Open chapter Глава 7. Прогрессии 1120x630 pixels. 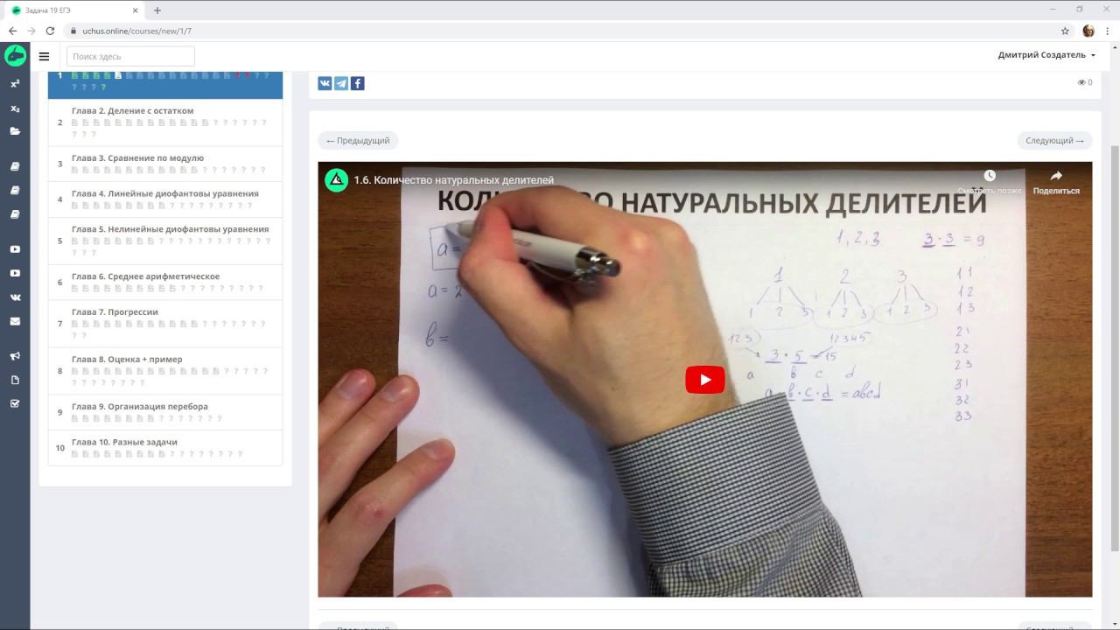tap(165, 324)
